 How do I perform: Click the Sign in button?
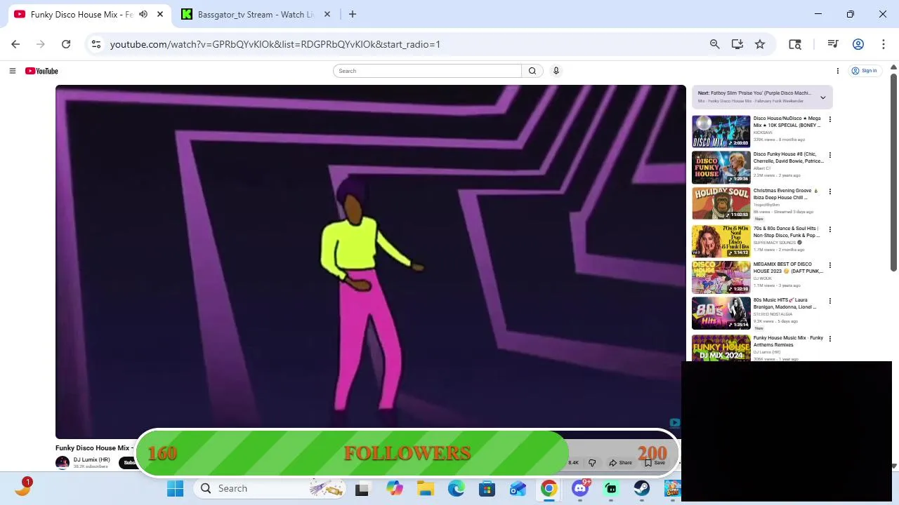865,71
